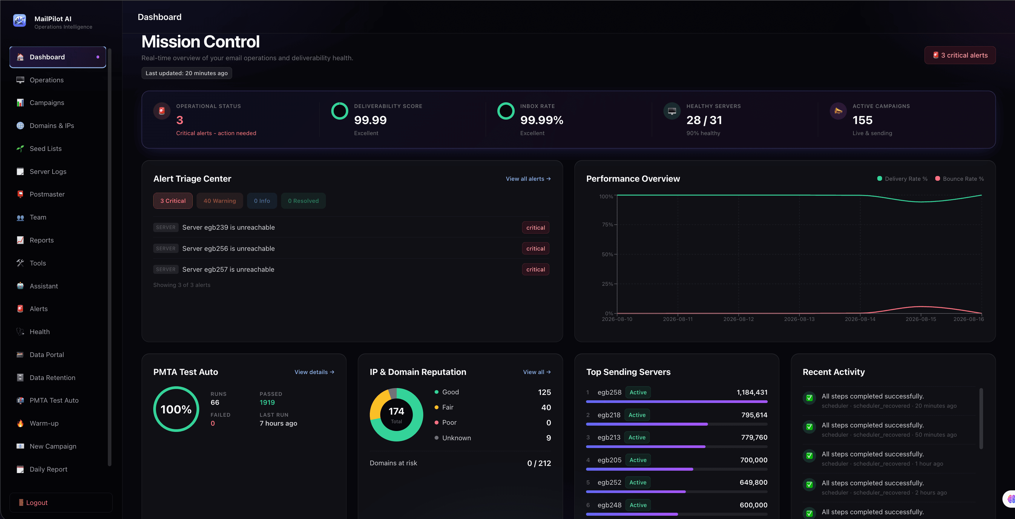Open Health via its stethoscope icon
The width and height of the screenshot is (1015, 519).
pyautogui.click(x=21, y=332)
